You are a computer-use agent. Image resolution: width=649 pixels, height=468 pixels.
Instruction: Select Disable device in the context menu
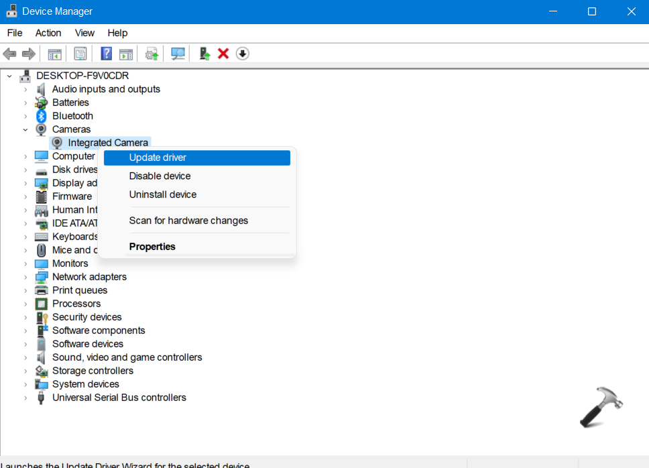(x=160, y=176)
